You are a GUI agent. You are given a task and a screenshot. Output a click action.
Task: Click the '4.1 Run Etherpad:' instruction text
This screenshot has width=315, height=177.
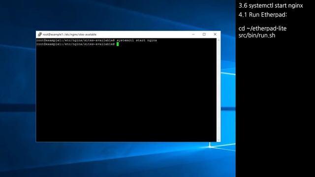coord(263,15)
